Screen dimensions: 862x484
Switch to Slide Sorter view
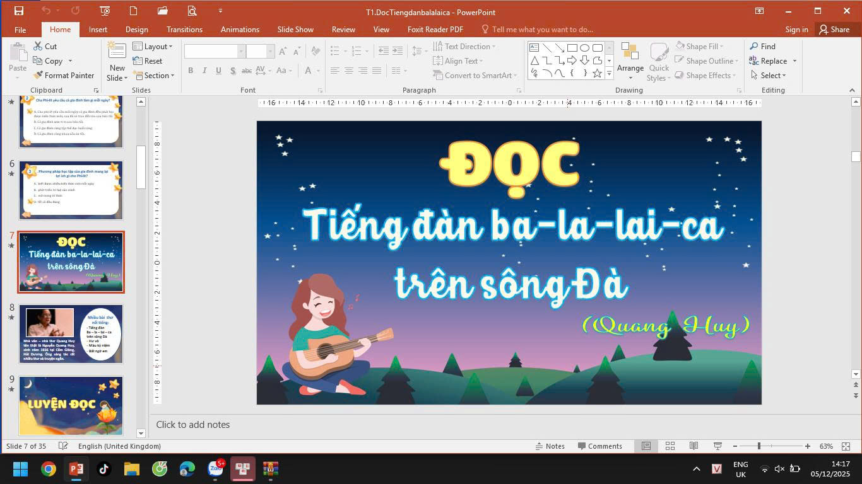pyautogui.click(x=670, y=446)
